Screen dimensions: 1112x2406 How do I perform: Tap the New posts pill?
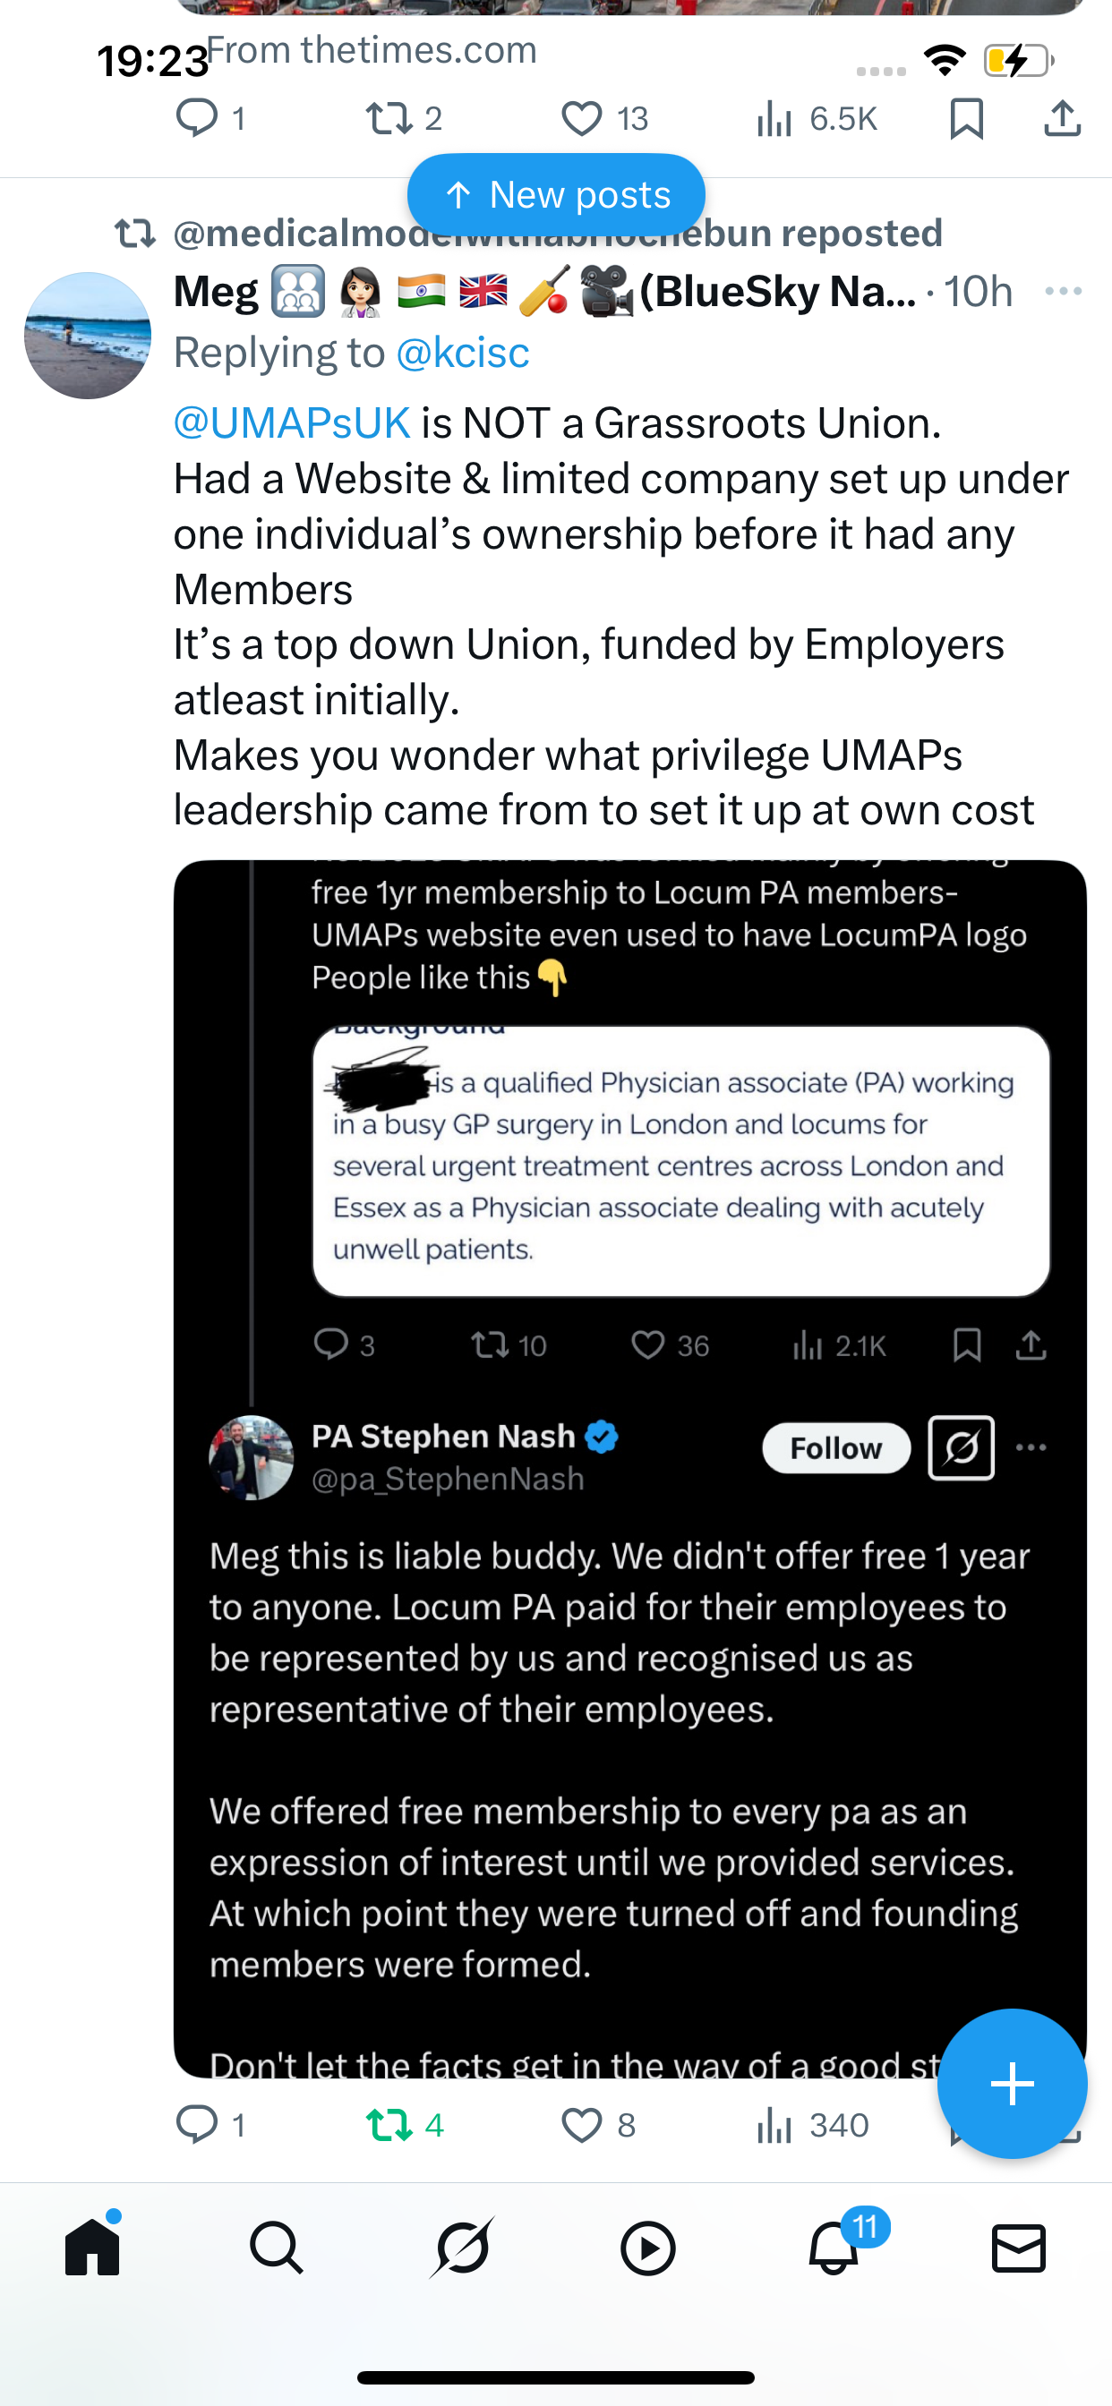(556, 195)
